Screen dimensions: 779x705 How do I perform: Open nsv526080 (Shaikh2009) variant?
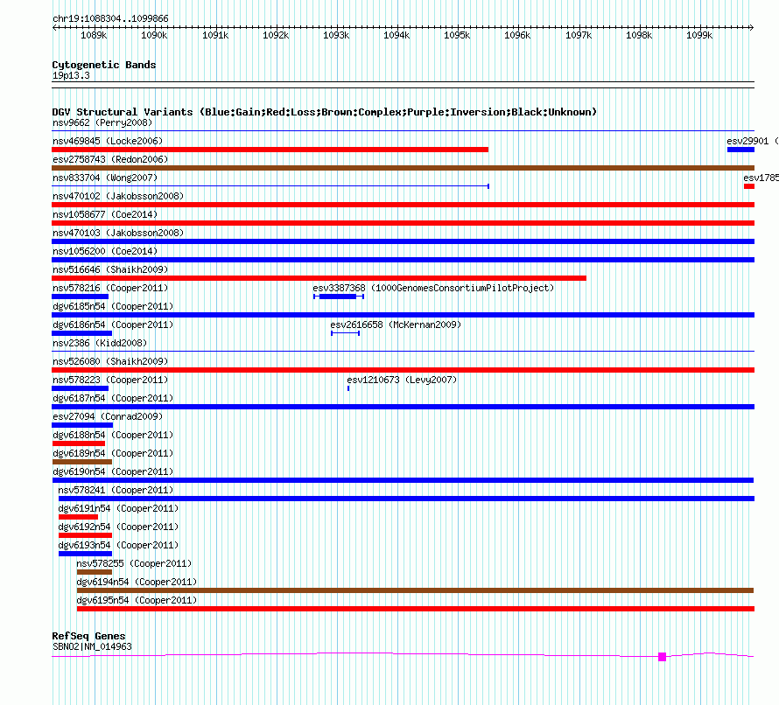110,361
